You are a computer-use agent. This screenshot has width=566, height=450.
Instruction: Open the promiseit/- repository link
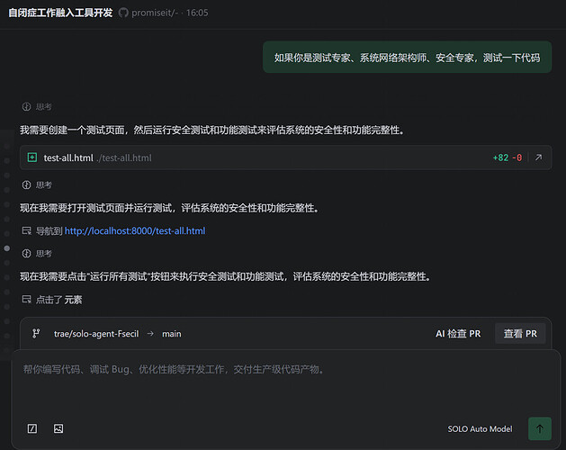click(x=155, y=13)
